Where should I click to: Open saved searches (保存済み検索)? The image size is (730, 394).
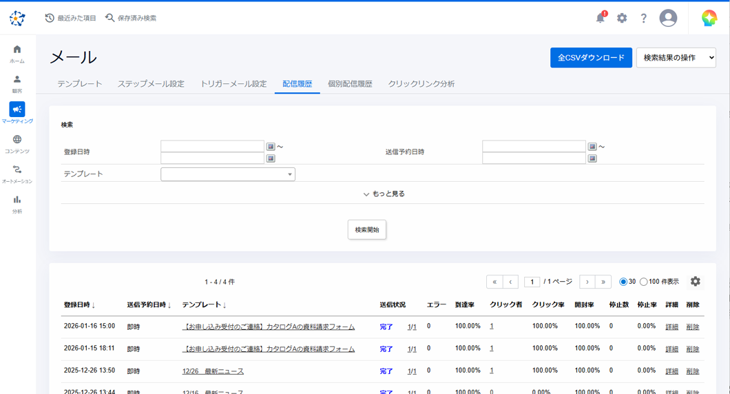point(131,18)
